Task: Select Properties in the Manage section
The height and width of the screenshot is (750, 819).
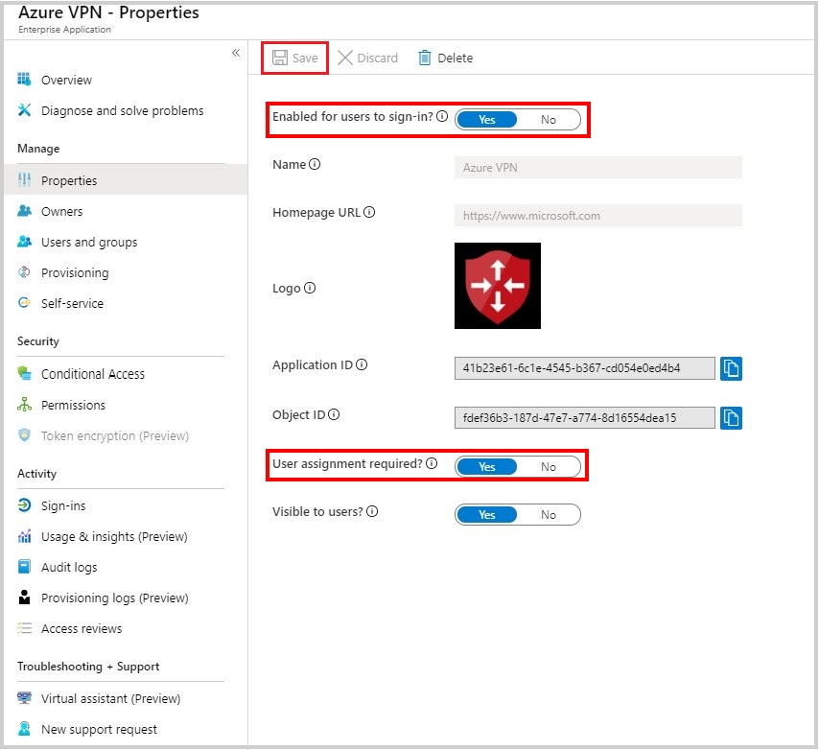Action: (126, 179)
